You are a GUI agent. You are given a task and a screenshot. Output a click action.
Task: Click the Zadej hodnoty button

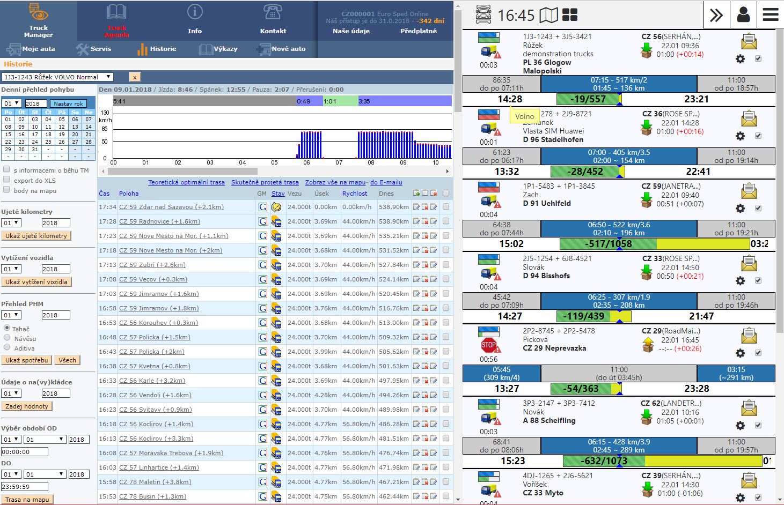pos(27,406)
